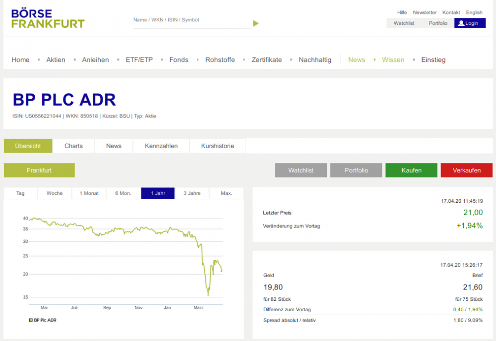Open Watchlist in the top header
Screen dimensions: 496x341
(404, 23)
